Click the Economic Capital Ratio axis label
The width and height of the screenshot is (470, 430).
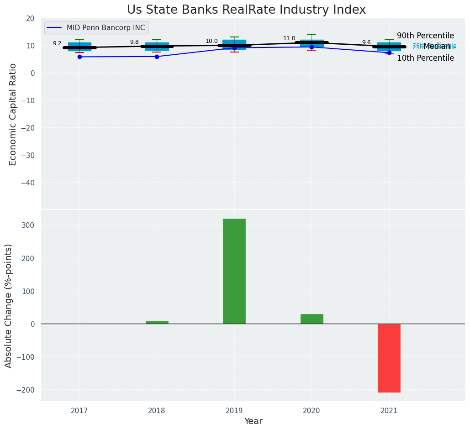click(x=13, y=114)
